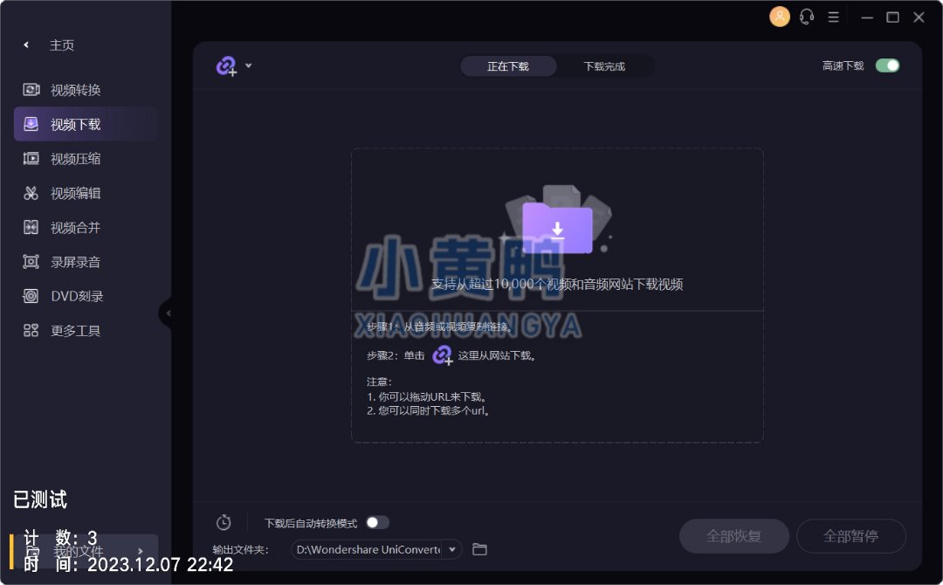Open 视频转换 in the sidebar

point(75,90)
